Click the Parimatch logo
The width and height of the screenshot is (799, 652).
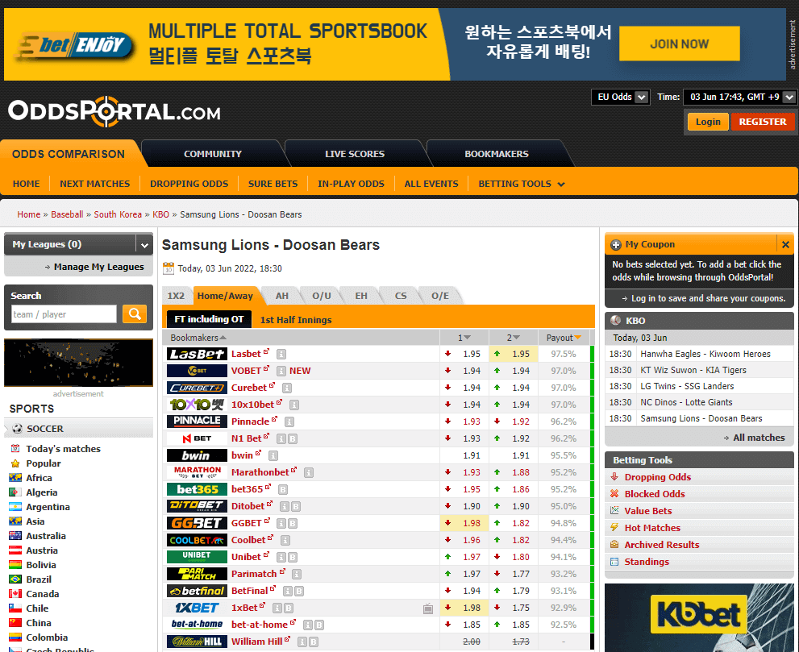(197, 574)
